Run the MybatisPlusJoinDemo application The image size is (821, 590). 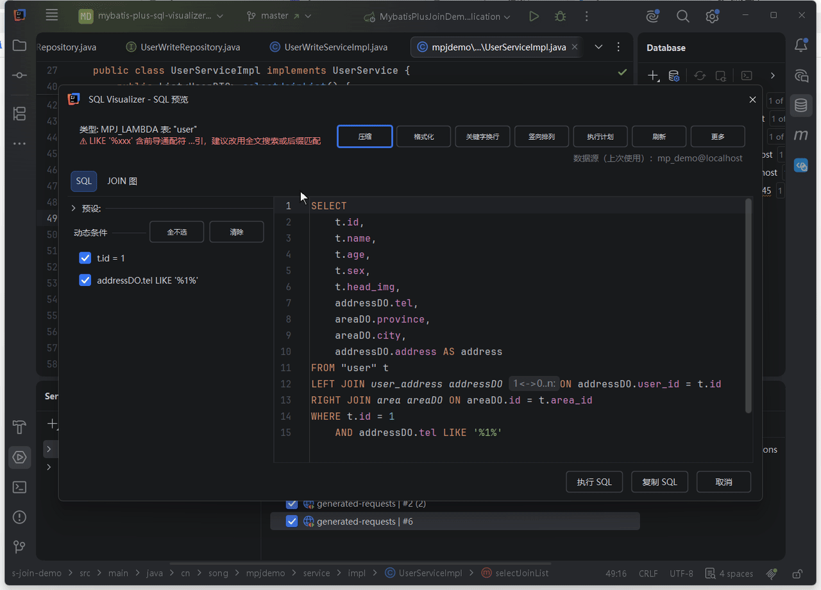(534, 17)
